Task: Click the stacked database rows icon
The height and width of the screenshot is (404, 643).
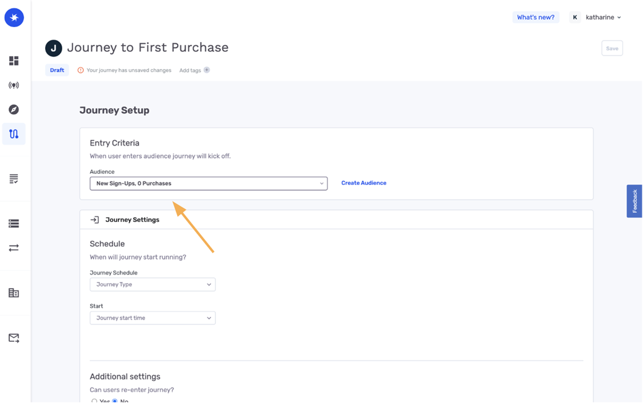Action: [14, 223]
